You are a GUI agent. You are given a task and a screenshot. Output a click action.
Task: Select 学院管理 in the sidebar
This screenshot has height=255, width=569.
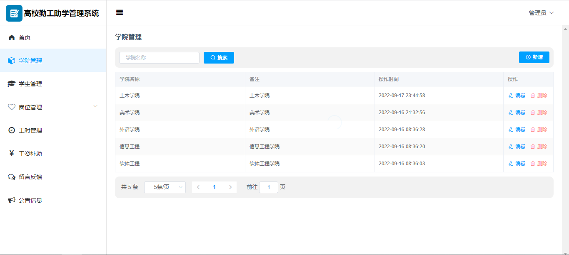coord(30,61)
